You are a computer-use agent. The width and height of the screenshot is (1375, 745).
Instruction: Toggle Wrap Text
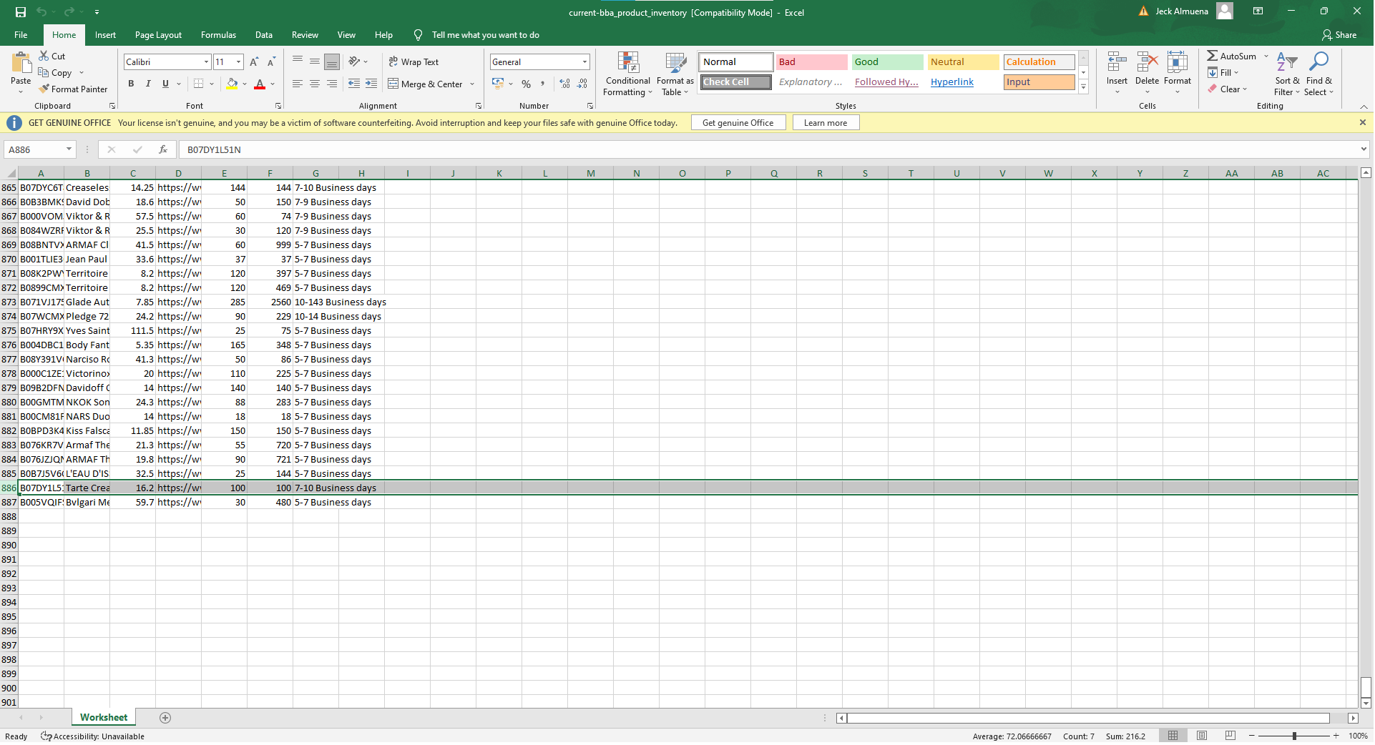(414, 62)
